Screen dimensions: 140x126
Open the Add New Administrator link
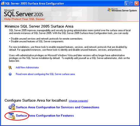point(27,67)
